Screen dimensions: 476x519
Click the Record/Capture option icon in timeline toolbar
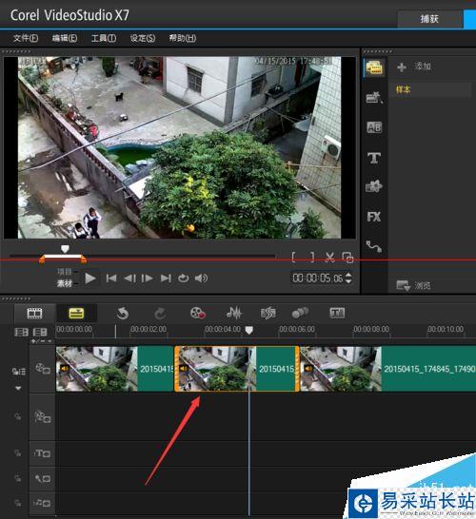(x=198, y=313)
